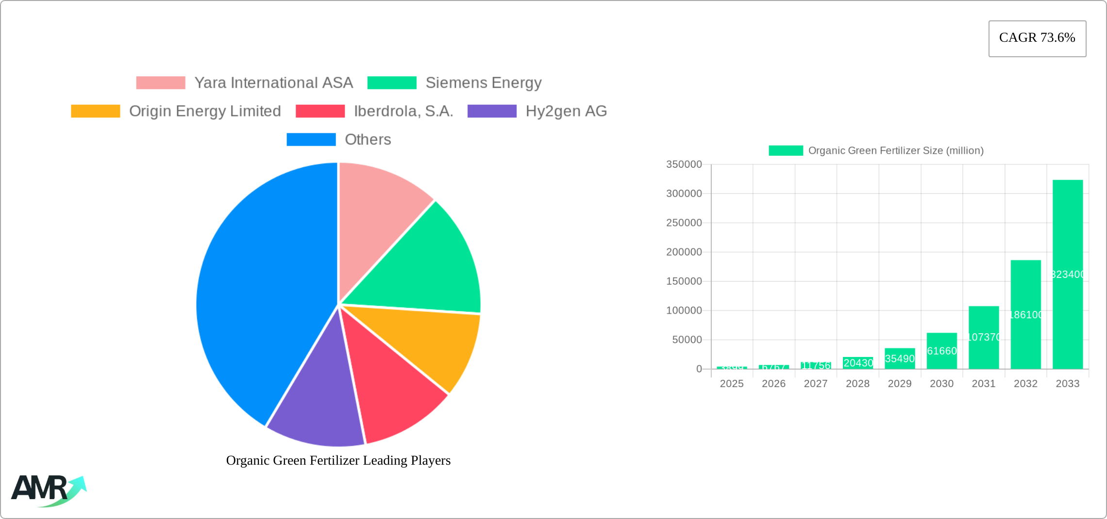
Task: Click the 2029 bar showing 35490
Action: (900, 358)
